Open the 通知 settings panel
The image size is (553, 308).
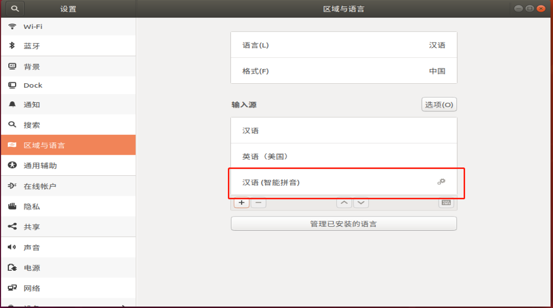pyautogui.click(x=68, y=104)
